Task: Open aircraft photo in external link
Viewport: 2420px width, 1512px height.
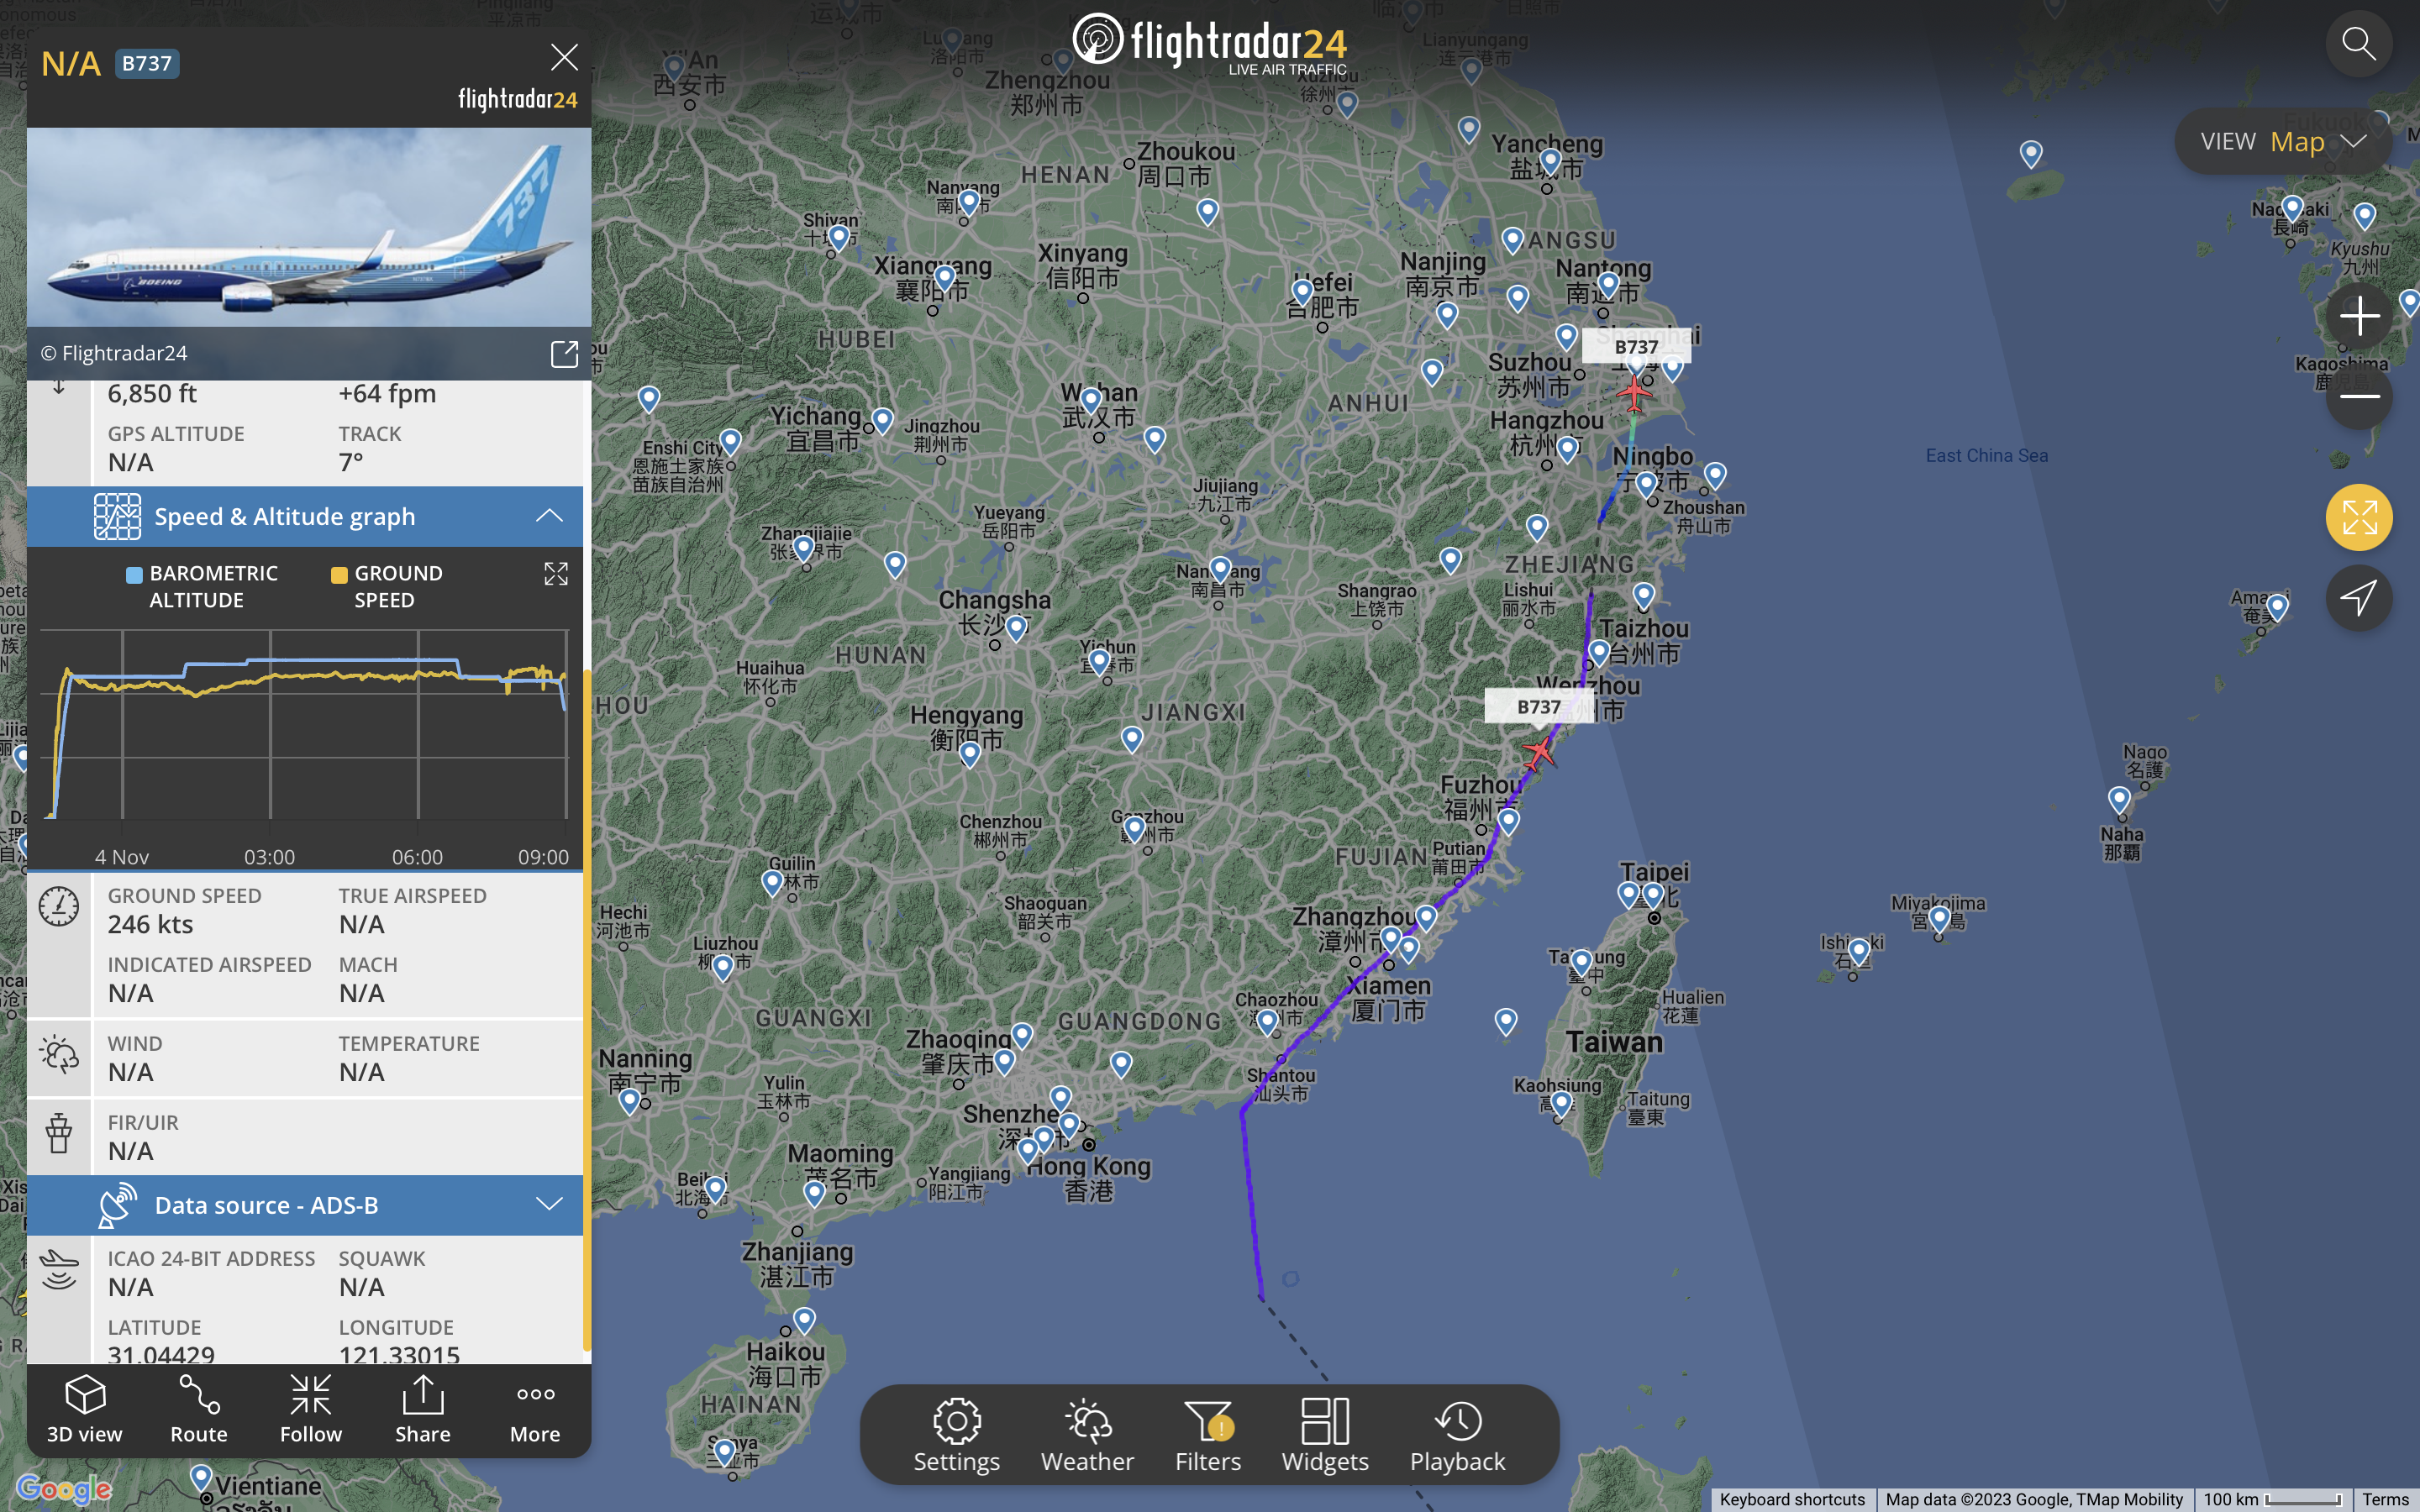Action: pos(564,354)
